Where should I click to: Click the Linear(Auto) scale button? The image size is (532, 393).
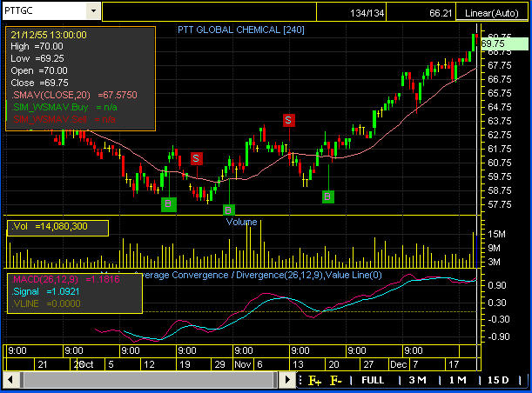(x=492, y=13)
